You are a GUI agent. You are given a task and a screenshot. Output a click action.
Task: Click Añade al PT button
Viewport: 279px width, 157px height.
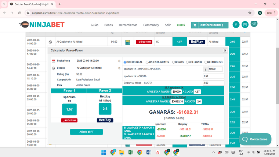click(86, 132)
